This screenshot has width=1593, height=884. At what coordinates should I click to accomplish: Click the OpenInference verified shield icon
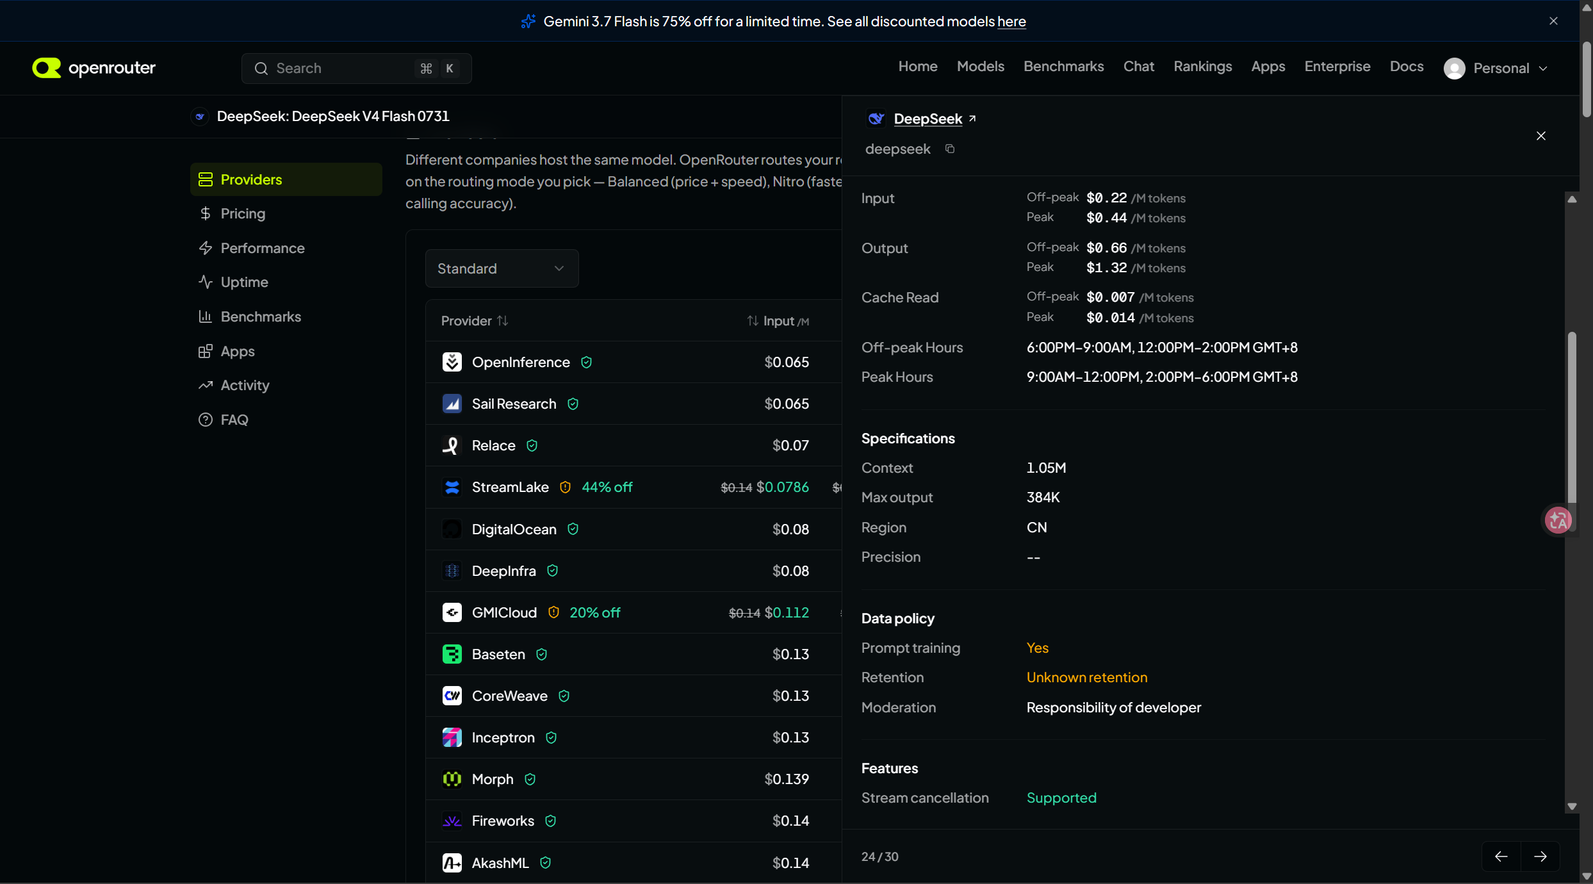[x=586, y=363]
